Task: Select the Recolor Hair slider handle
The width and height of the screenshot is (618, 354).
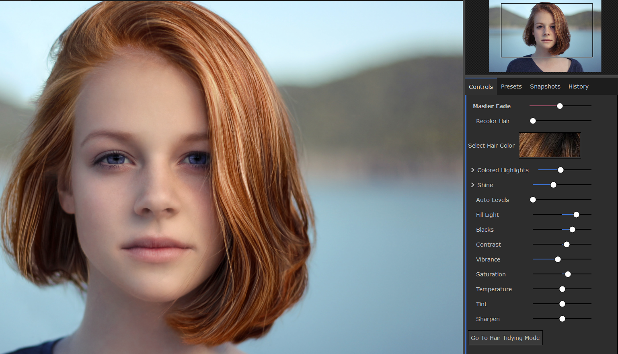Action: pyautogui.click(x=533, y=121)
